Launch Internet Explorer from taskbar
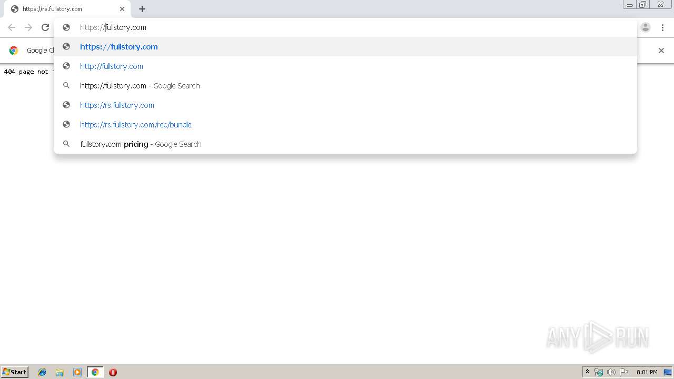Screen dimensions: 674x379 tap(42, 372)
